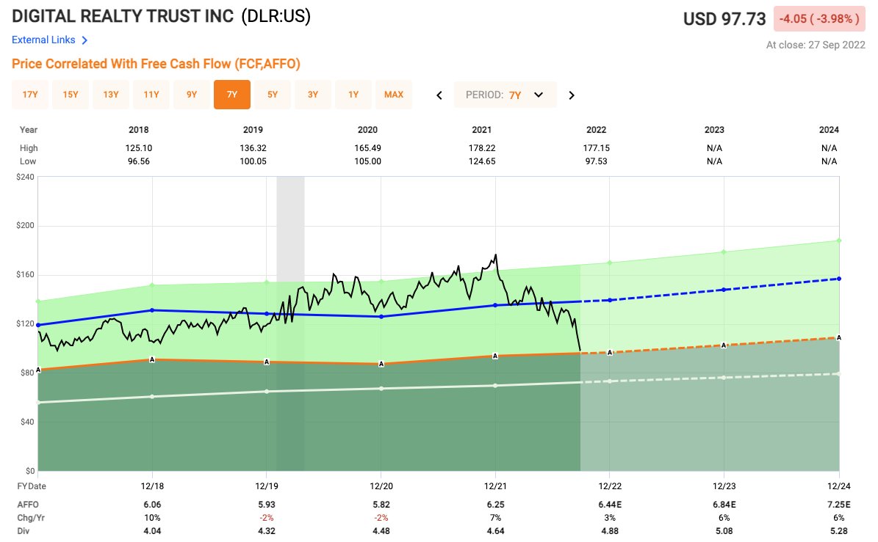Click the Div value 5.28
The height and width of the screenshot is (542, 878).
tap(839, 531)
